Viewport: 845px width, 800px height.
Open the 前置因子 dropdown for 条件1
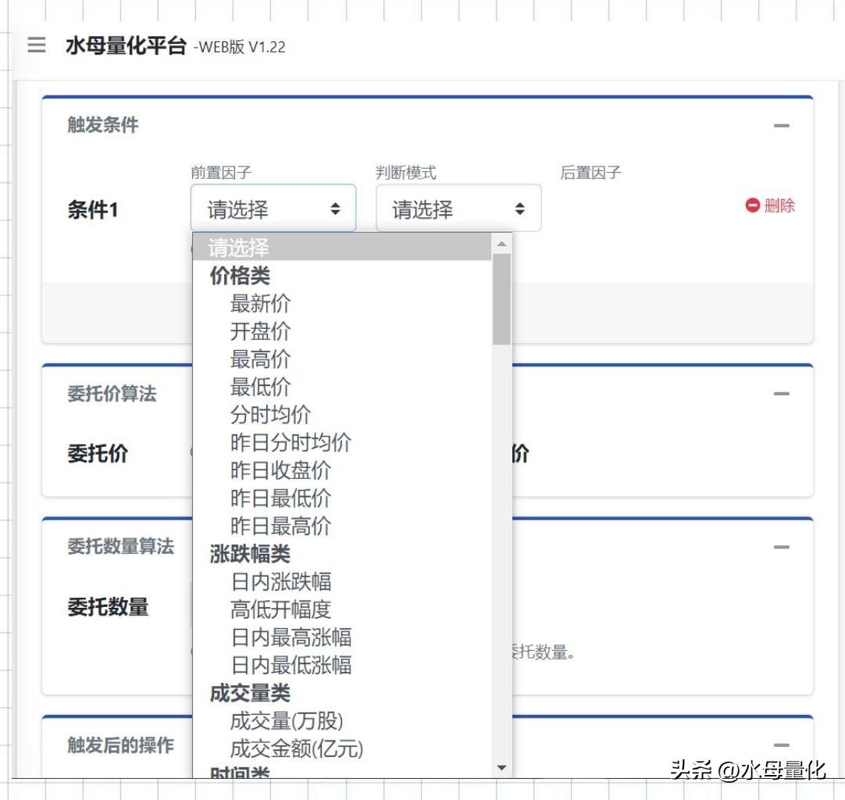click(x=273, y=208)
